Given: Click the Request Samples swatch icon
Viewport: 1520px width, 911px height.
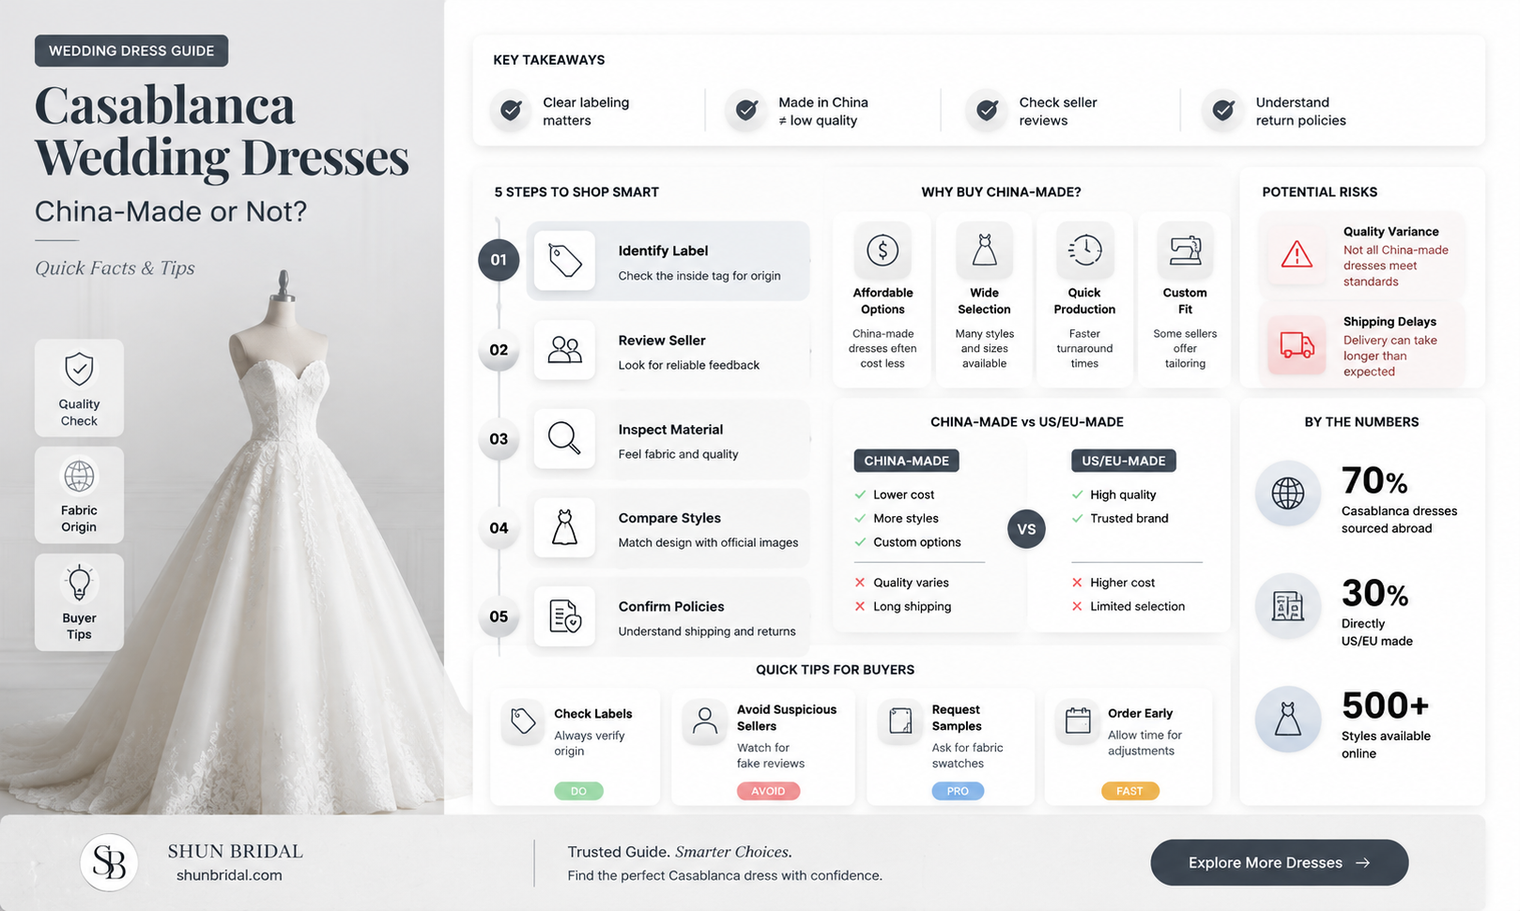Looking at the screenshot, I should click(x=900, y=721).
